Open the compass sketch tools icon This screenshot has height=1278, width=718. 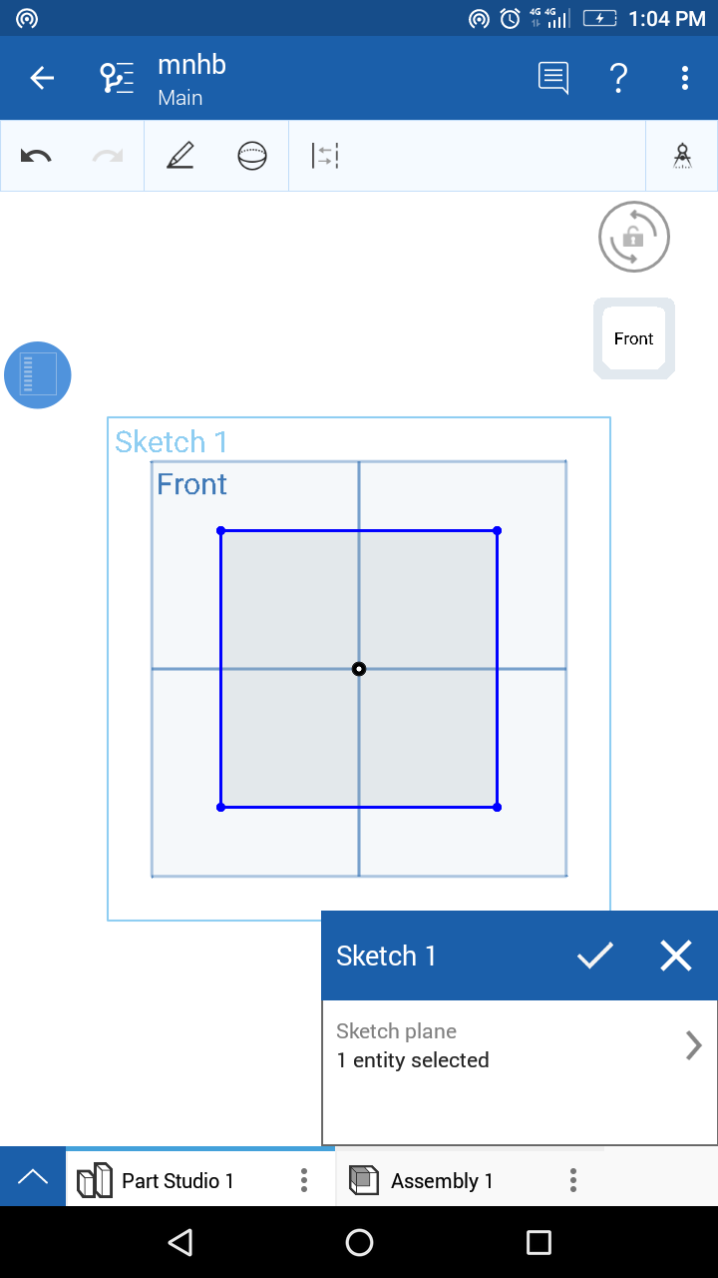(x=682, y=156)
